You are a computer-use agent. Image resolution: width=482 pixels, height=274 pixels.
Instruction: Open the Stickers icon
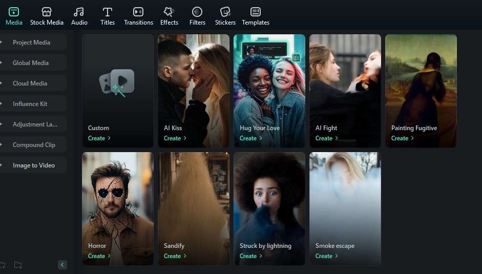(x=225, y=12)
